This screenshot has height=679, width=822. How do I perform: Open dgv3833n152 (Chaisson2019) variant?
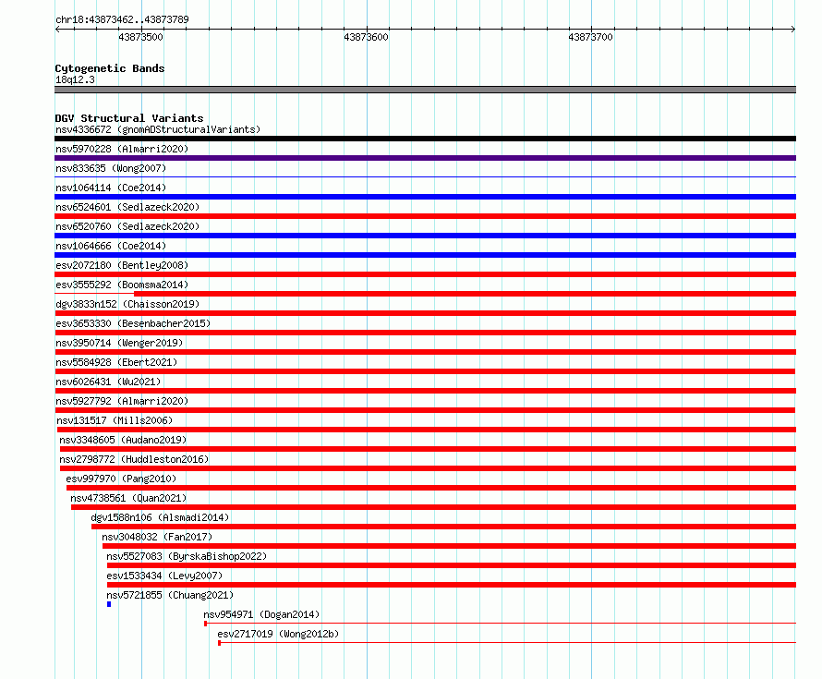127,304
